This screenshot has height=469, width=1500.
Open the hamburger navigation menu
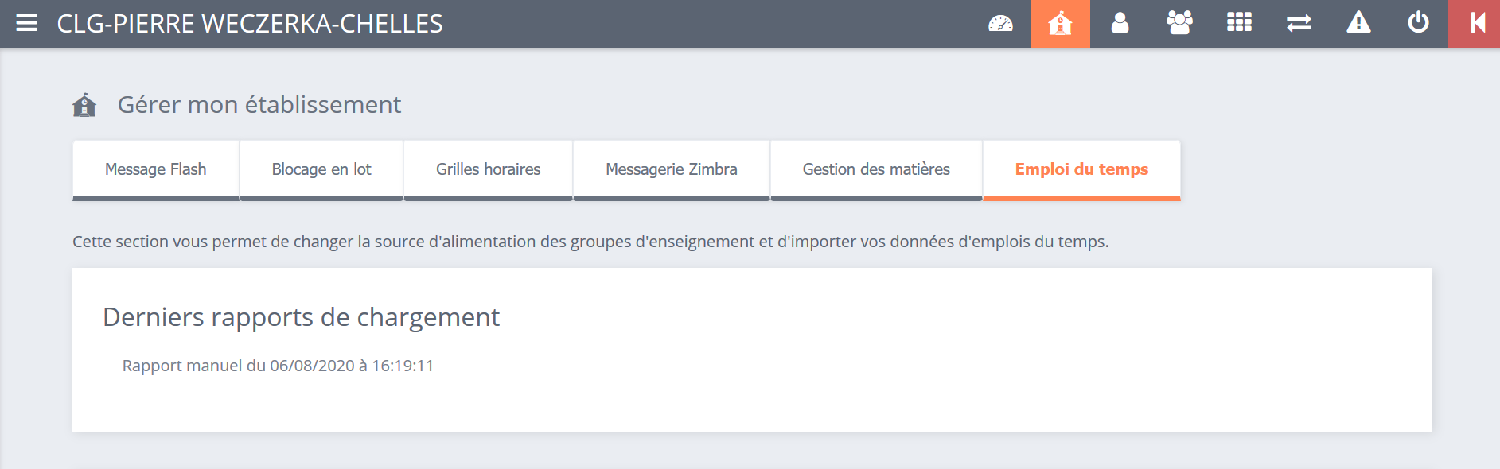[x=27, y=23]
